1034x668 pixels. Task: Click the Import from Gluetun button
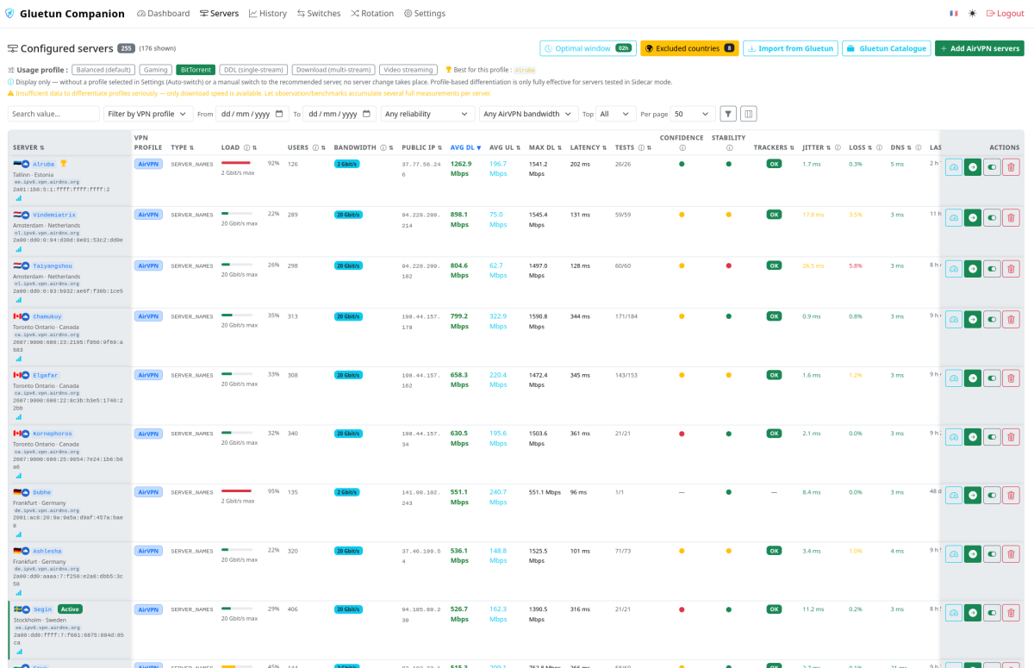click(x=790, y=48)
